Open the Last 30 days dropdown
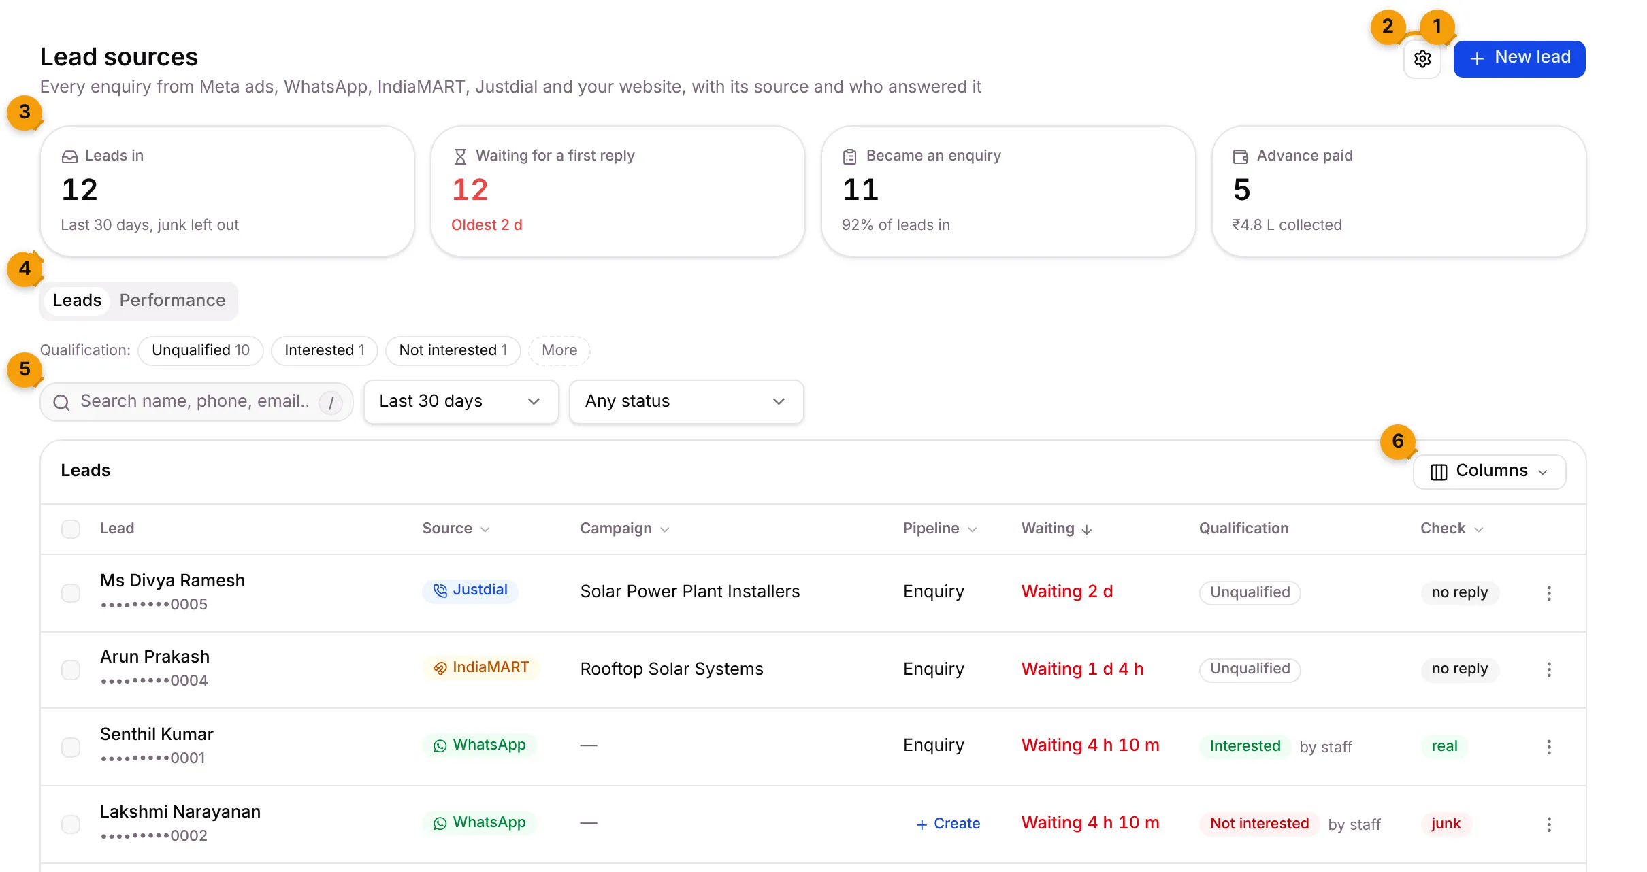Viewport: 1647px width, 872px height. click(x=461, y=402)
